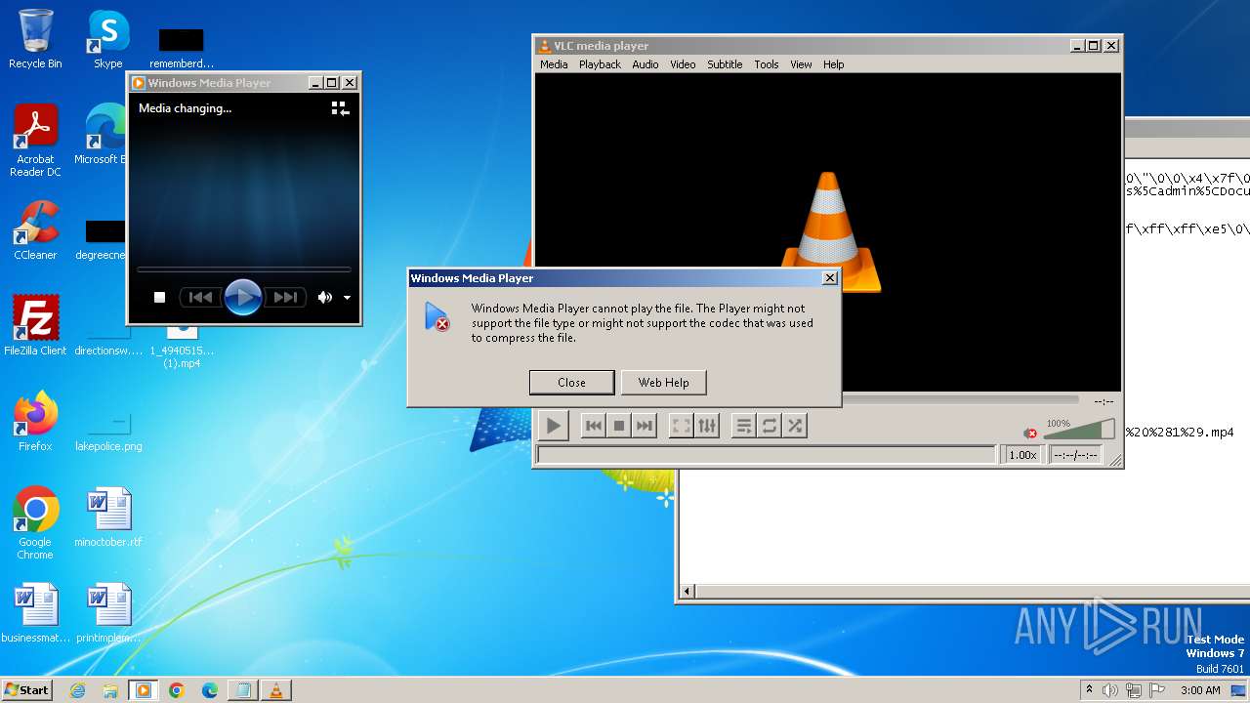Open the VLC View menu
1250x703 pixels.
(x=801, y=64)
